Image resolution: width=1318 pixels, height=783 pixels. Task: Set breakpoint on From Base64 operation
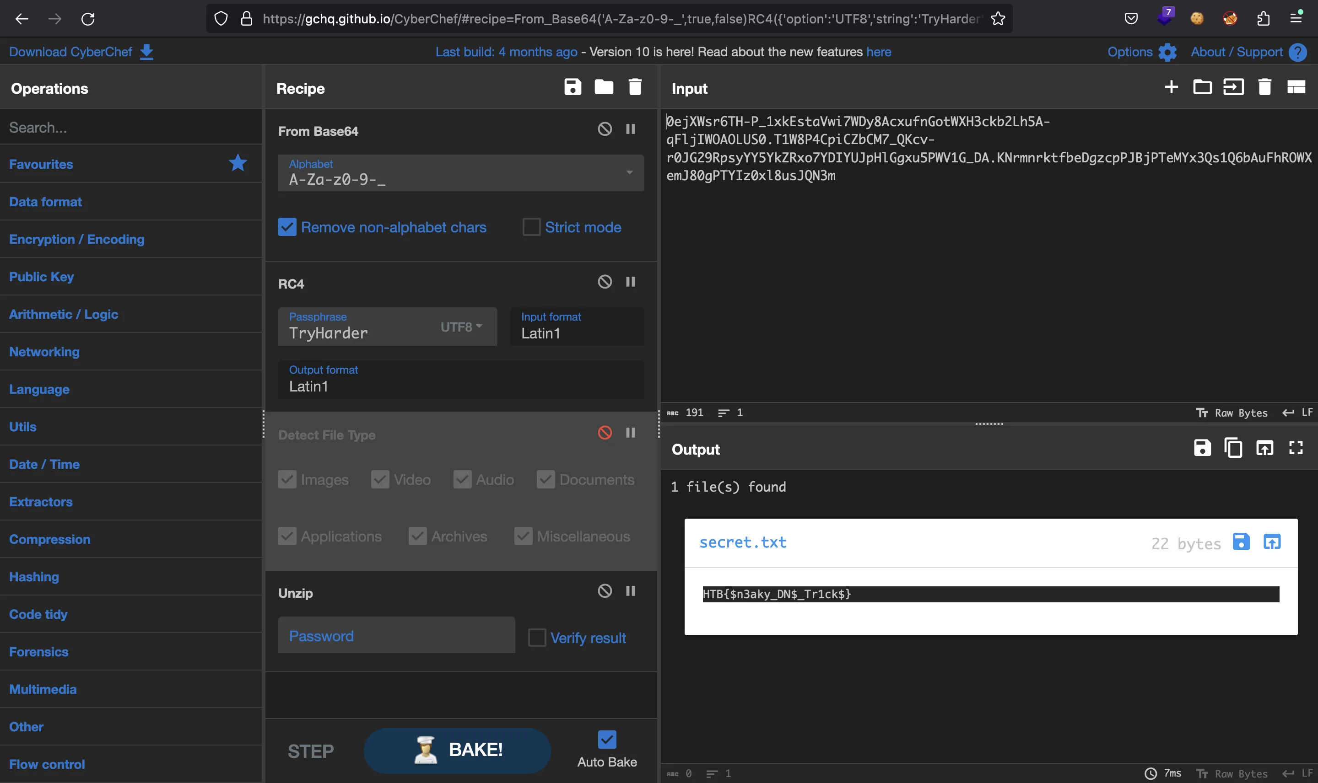[x=630, y=129]
